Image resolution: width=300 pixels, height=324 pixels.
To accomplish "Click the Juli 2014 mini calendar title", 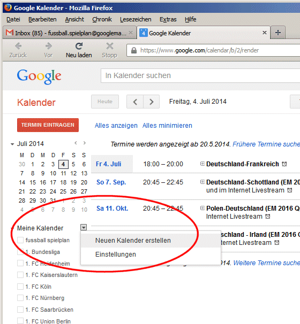I will click(31, 144).
